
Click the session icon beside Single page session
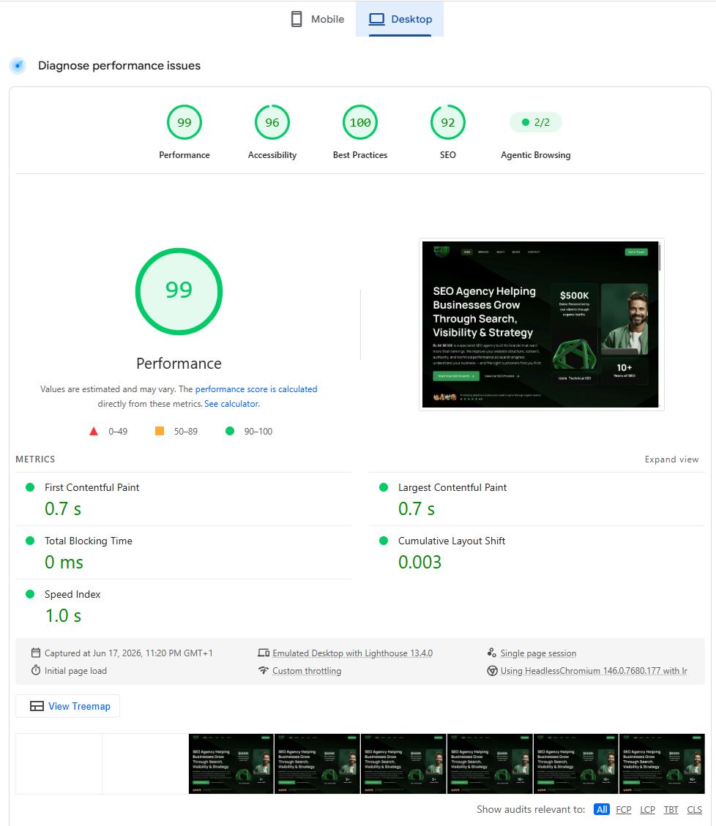coord(492,653)
